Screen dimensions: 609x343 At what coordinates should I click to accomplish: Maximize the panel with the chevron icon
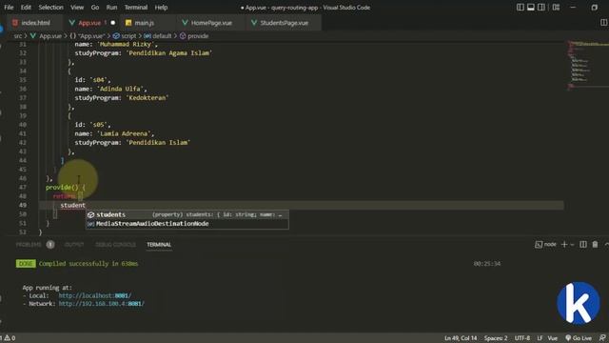click(x=606, y=244)
